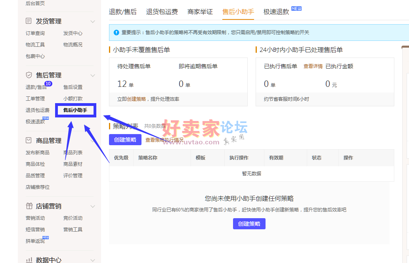Collapse the 售后管理 section chevron
The image size is (409, 263).
click(x=93, y=75)
